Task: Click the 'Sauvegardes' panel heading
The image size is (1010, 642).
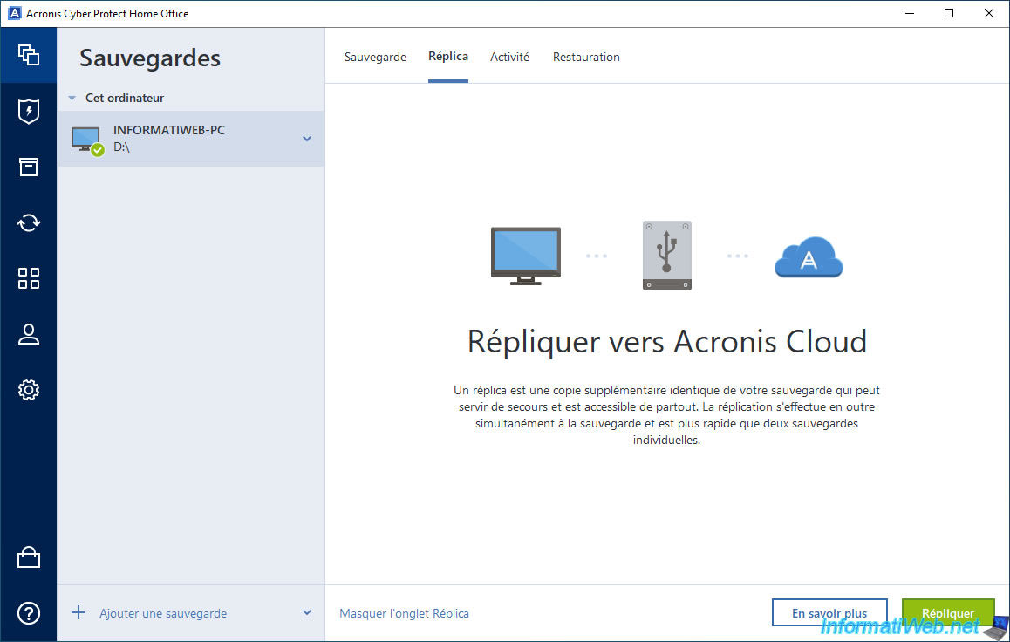Action: point(150,58)
